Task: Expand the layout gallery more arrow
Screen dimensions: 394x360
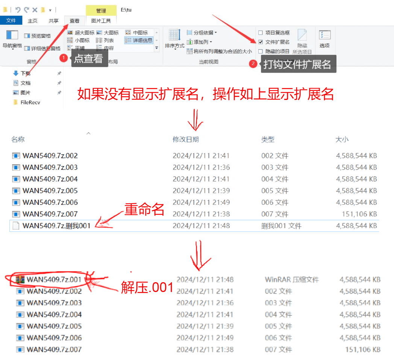Action: [157, 48]
